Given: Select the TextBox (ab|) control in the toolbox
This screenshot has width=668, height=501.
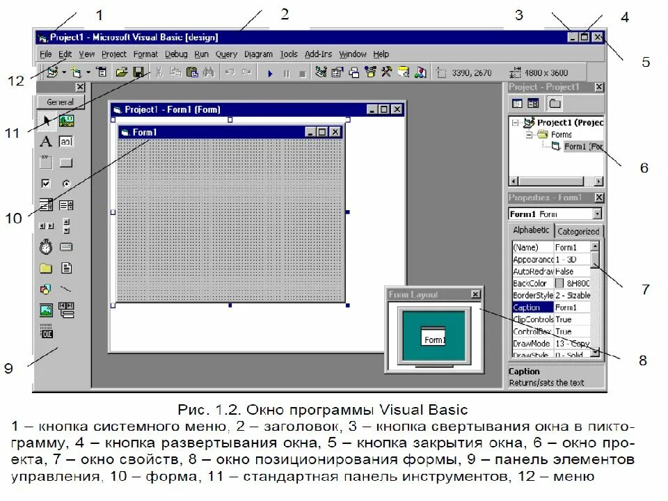Looking at the screenshot, I should [66, 141].
